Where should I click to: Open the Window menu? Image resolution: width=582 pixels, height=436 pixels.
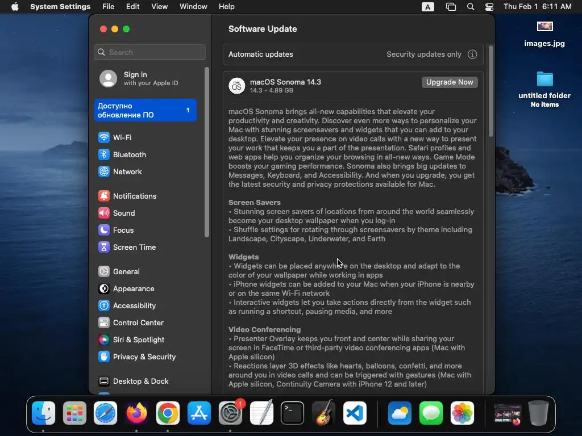[x=193, y=7]
